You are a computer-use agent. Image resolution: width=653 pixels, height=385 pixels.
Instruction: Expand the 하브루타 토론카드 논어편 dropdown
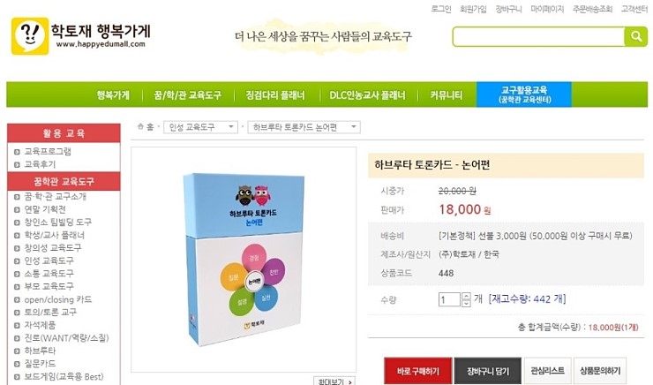304,127
